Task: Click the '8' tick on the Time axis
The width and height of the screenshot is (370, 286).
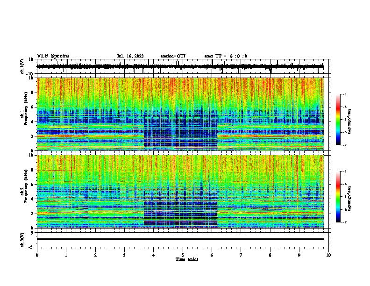Action: [x=270, y=255]
